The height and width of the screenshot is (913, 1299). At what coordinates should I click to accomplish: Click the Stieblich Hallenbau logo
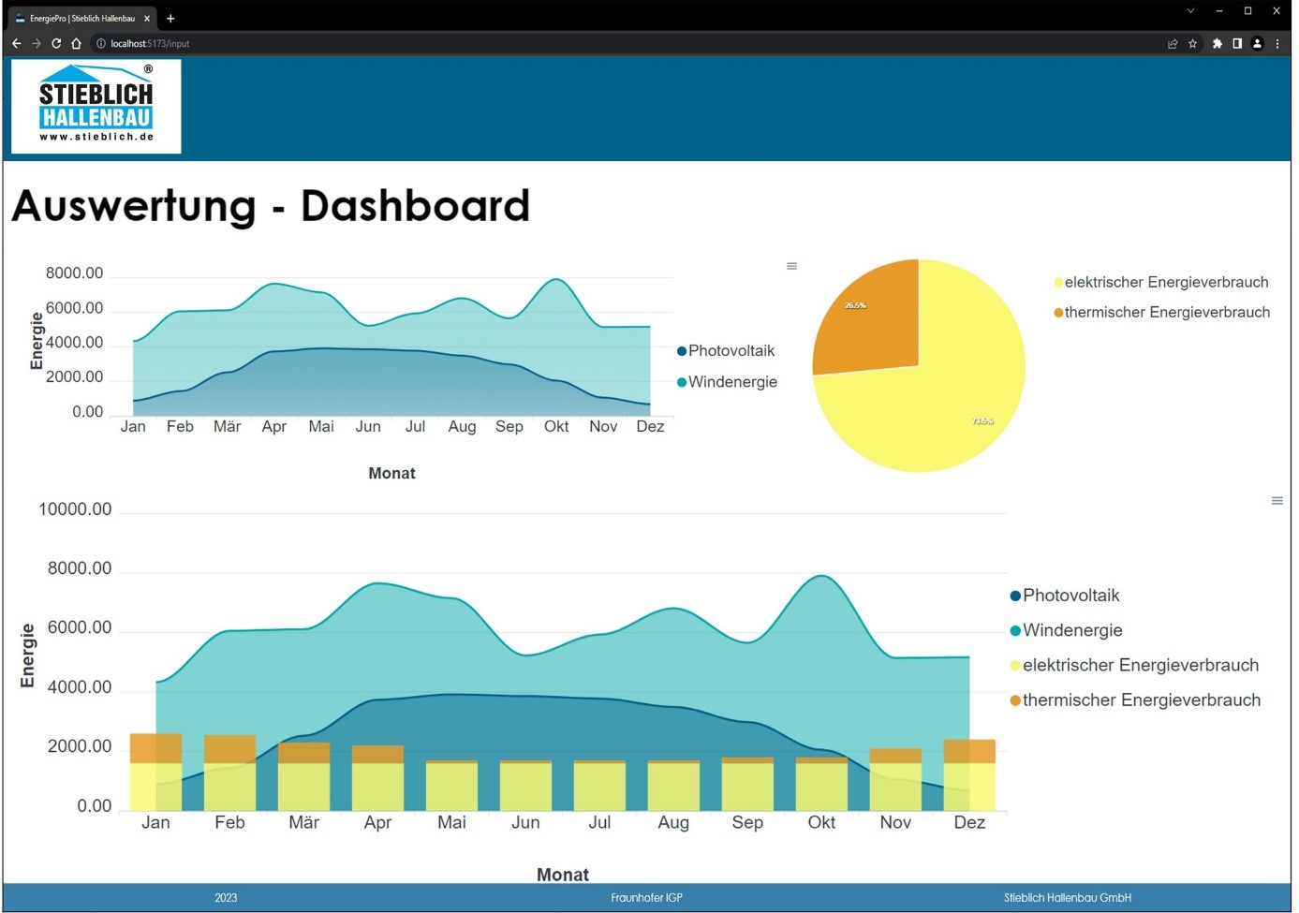coord(96,106)
